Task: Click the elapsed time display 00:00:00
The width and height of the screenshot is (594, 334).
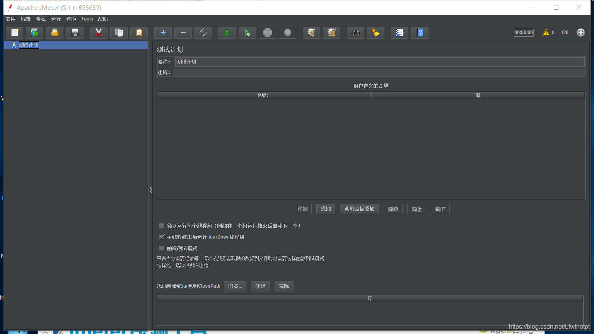Action: point(524,32)
